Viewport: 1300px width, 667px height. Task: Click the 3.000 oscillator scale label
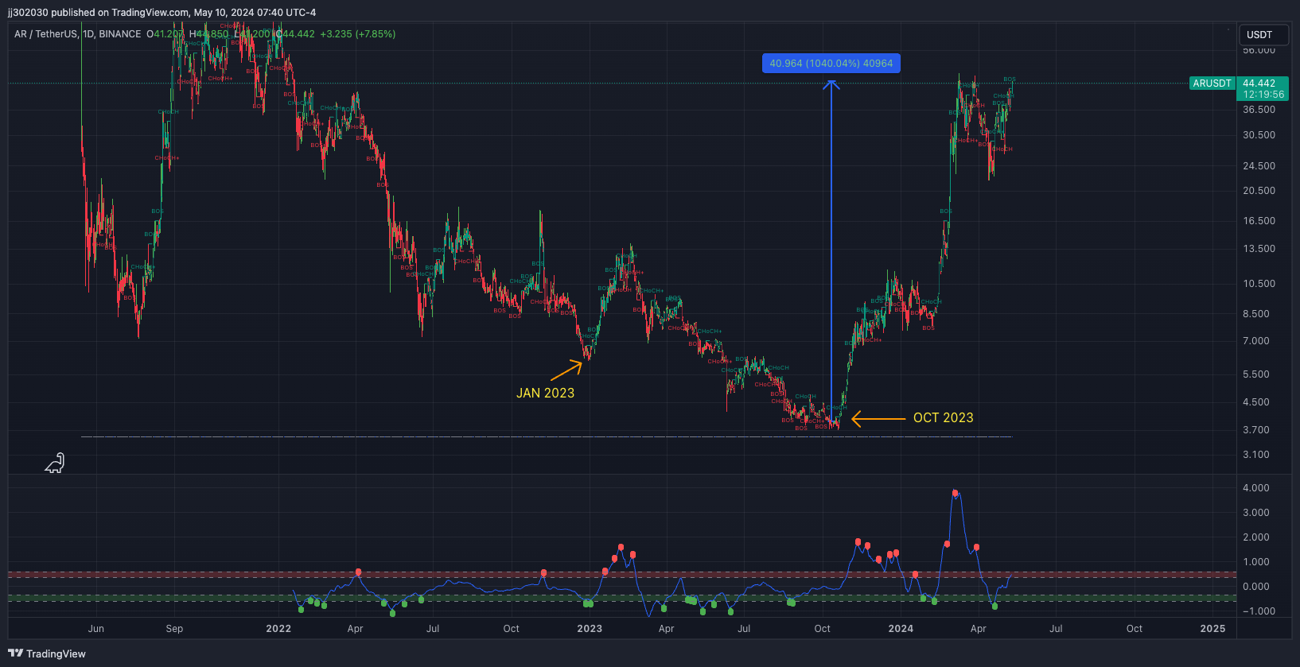[1256, 513]
